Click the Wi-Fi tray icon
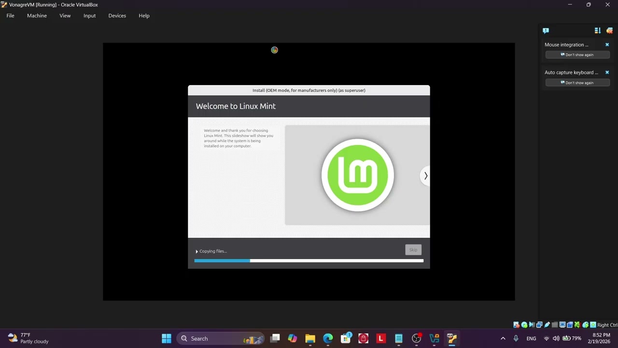Image resolution: width=618 pixels, height=348 pixels. [x=547, y=338]
